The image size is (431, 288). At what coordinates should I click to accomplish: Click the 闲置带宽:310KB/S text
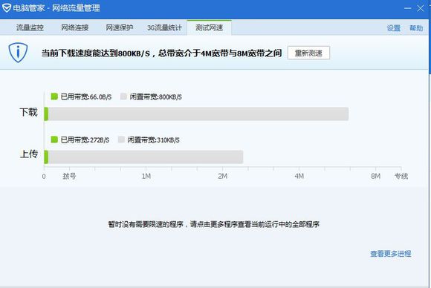point(153,140)
